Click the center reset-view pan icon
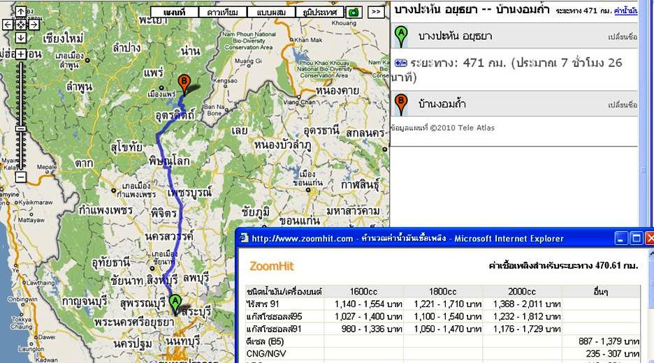This screenshot has width=654, height=363. [21, 24]
